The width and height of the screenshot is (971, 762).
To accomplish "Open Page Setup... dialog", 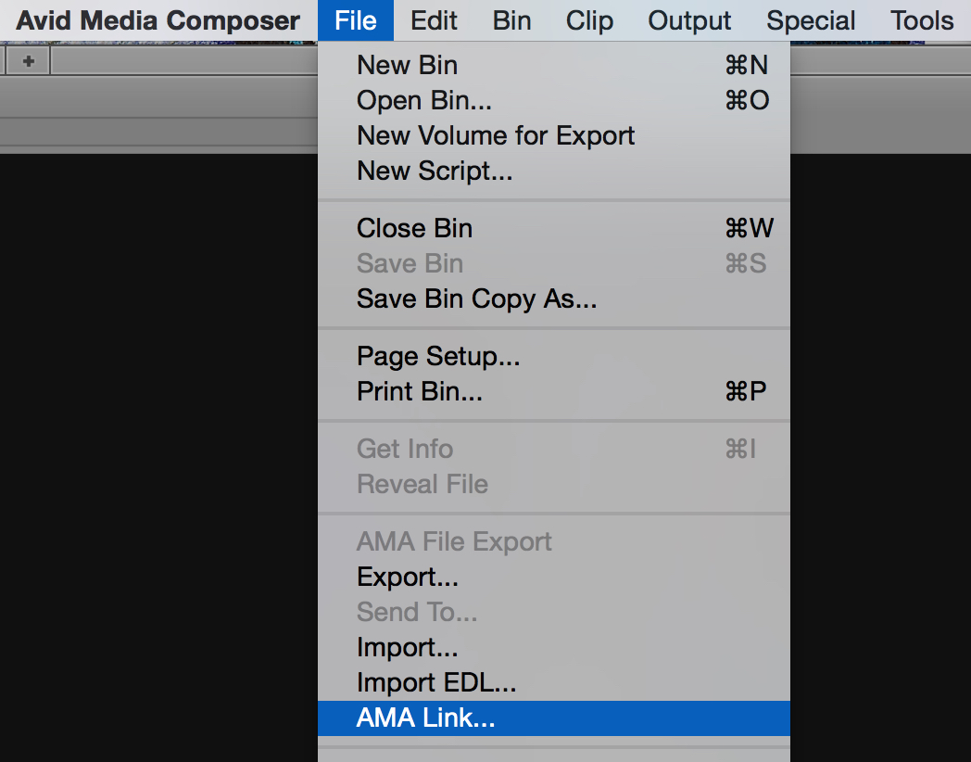I will [x=554, y=356].
